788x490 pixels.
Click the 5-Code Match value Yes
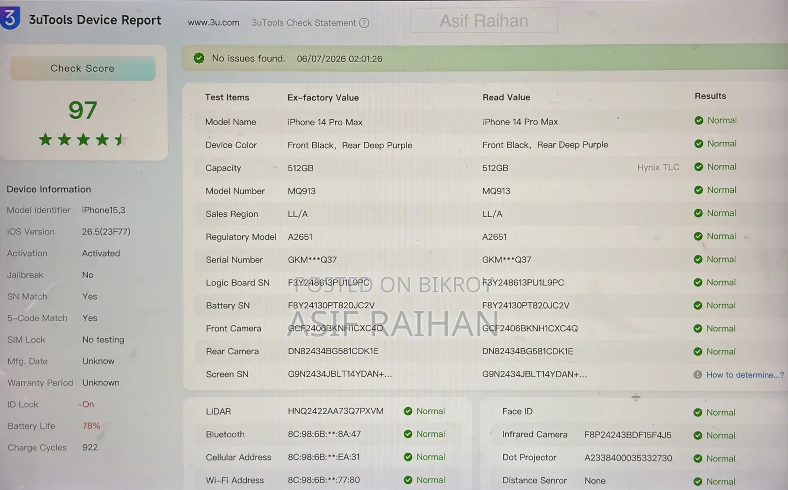pyautogui.click(x=90, y=318)
